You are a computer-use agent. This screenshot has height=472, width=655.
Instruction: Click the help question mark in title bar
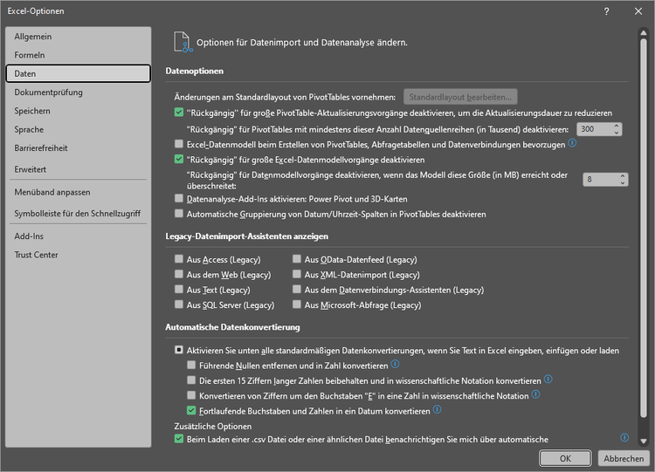tap(606, 10)
